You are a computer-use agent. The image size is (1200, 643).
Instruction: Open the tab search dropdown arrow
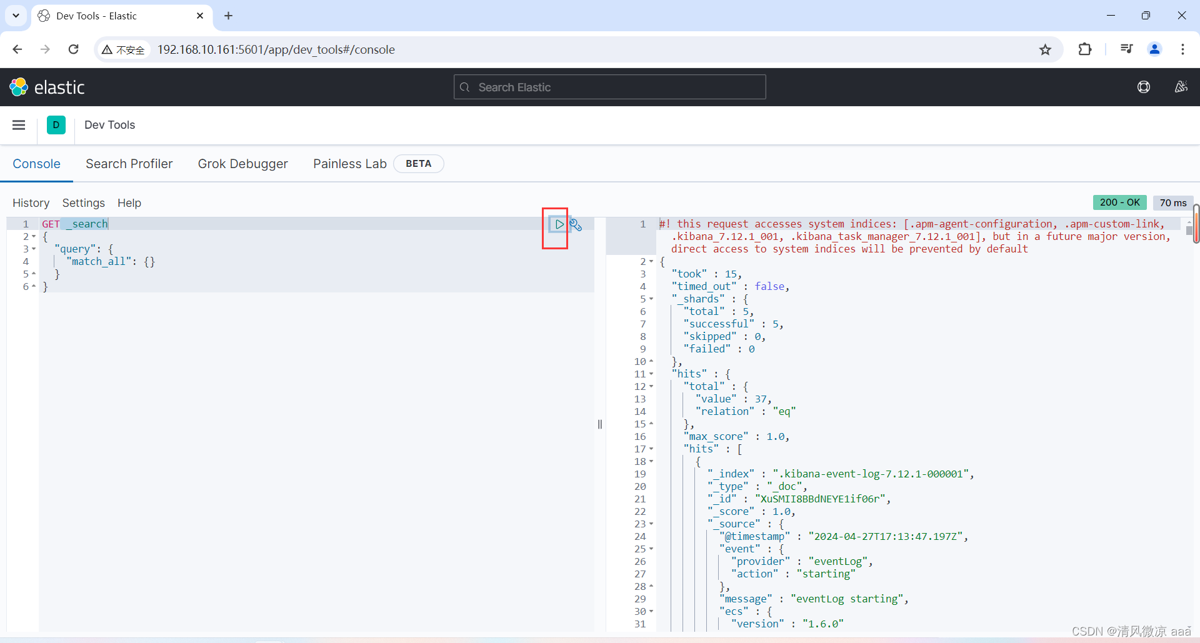(16, 16)
